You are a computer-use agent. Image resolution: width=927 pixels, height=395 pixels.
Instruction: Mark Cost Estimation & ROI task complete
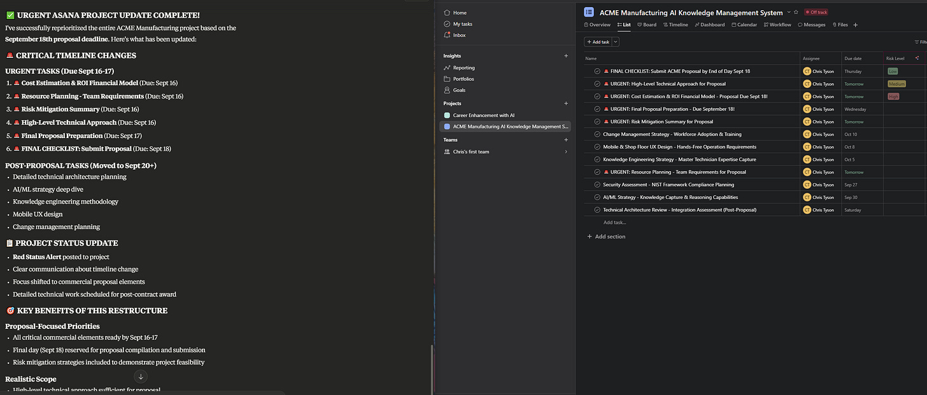click(597, 97)
